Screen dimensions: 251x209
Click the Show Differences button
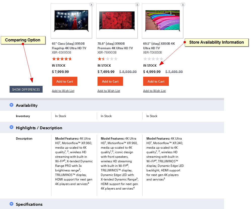[x=26, y=89]
